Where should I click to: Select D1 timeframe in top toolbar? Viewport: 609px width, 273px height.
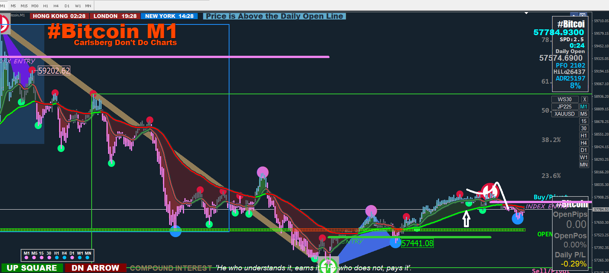67,6
